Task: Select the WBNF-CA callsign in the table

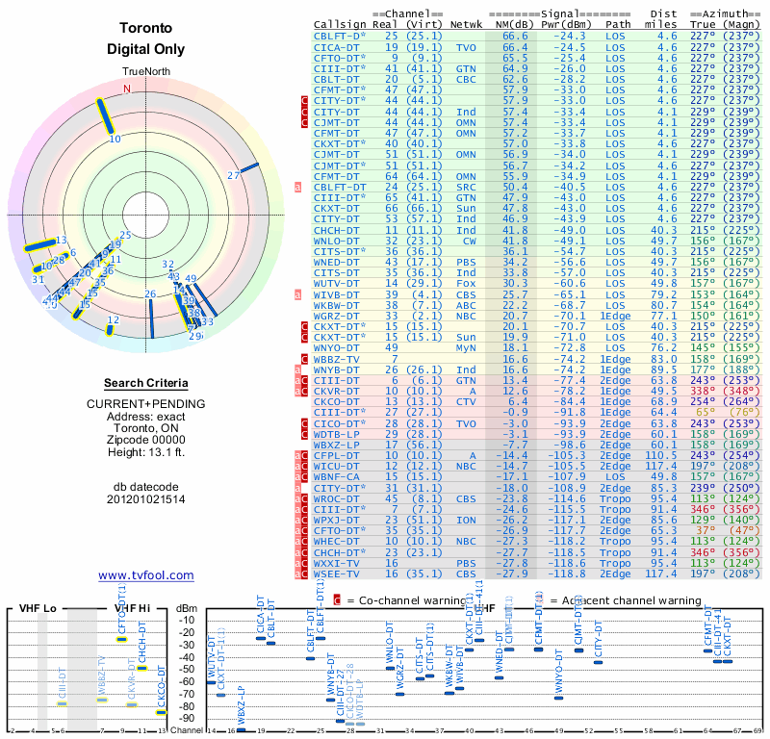Action: click(x=336, y=477)
